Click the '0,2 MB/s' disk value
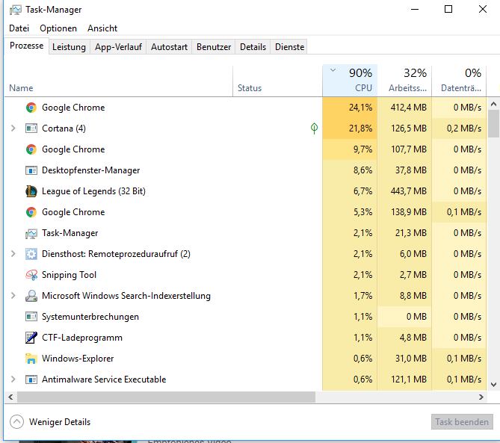500x443 pixels. (464, 128)
